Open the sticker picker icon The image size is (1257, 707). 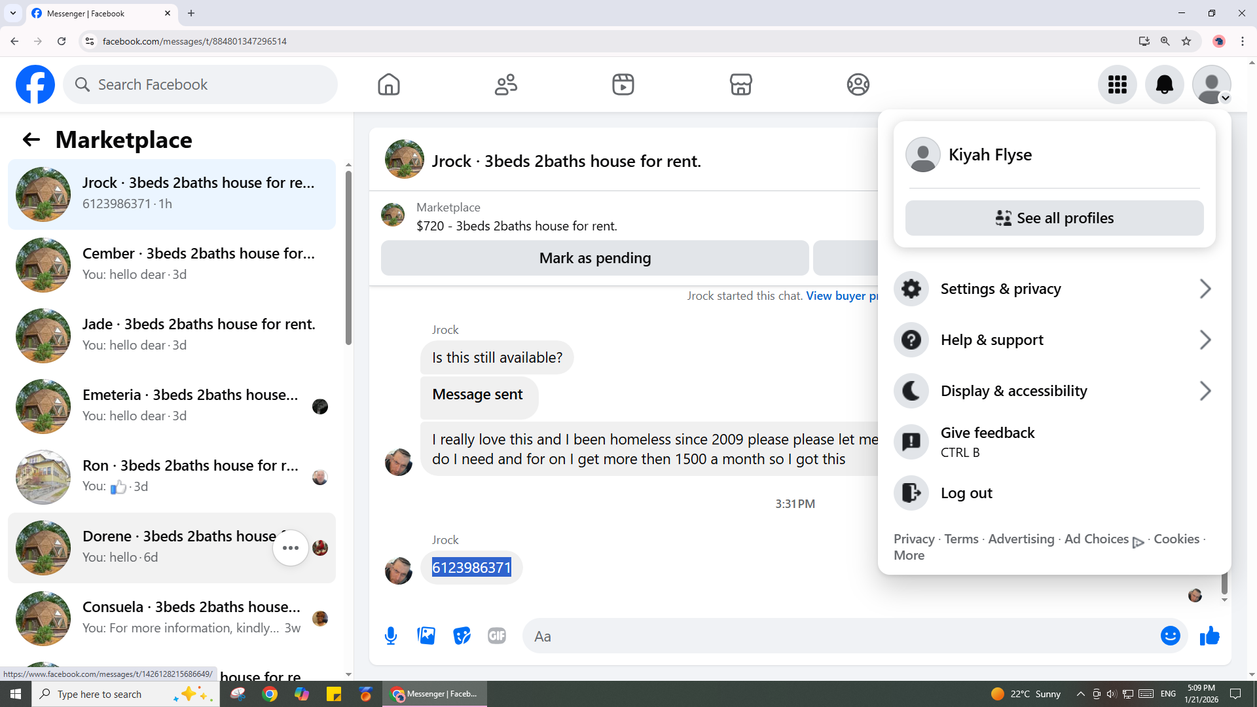[462, 636]
